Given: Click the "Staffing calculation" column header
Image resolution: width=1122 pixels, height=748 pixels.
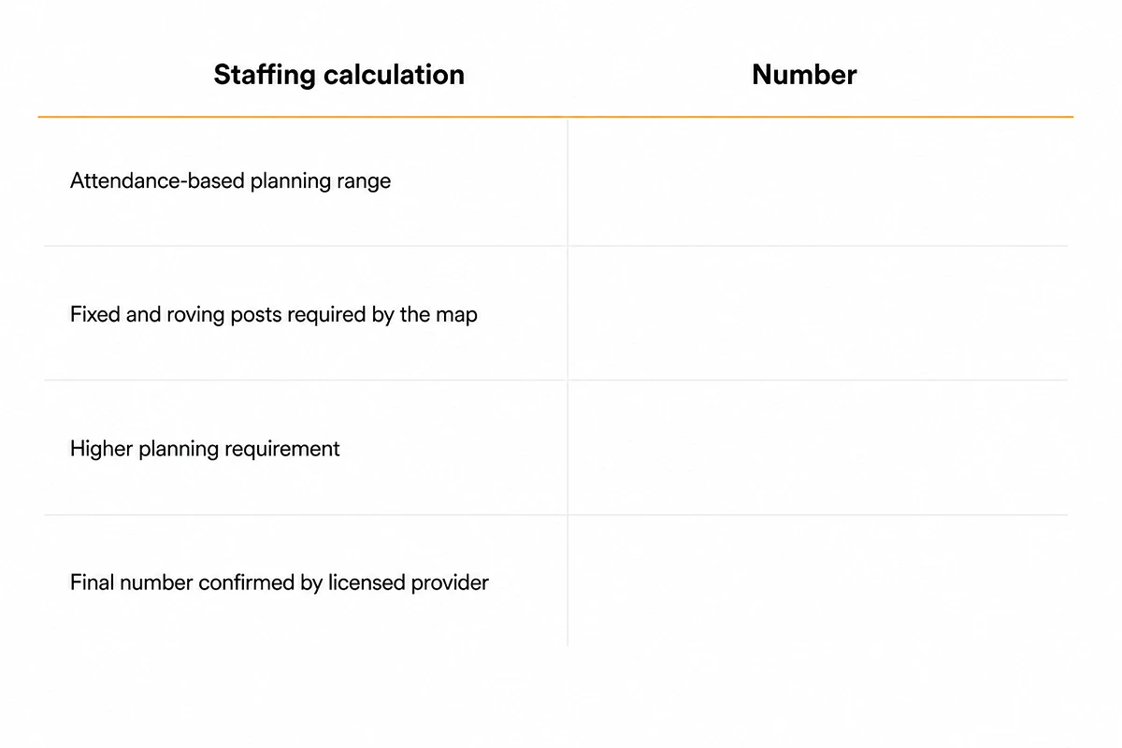Looking at the screenshot, I should [x=338, y=75].
